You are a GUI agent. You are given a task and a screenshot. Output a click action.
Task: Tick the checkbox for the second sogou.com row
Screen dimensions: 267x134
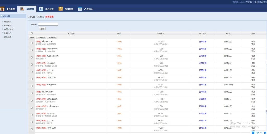[32, 100]
